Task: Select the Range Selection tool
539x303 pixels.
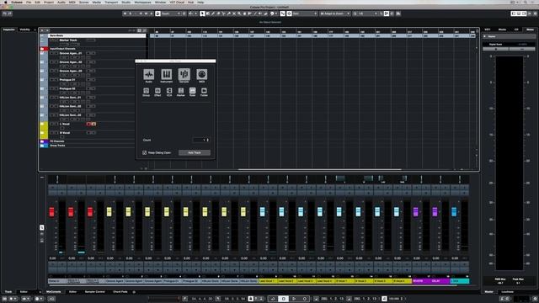Action: [x=208, y=13]
